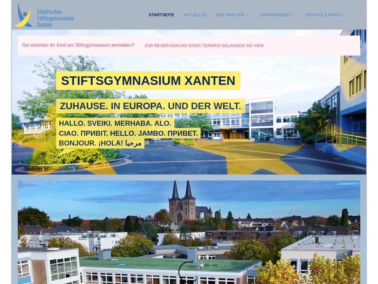Click the 'Hallo. Sveiki. Merhaba. Alo.' greeting line
The image size is (378, 284).
point(115,123)
